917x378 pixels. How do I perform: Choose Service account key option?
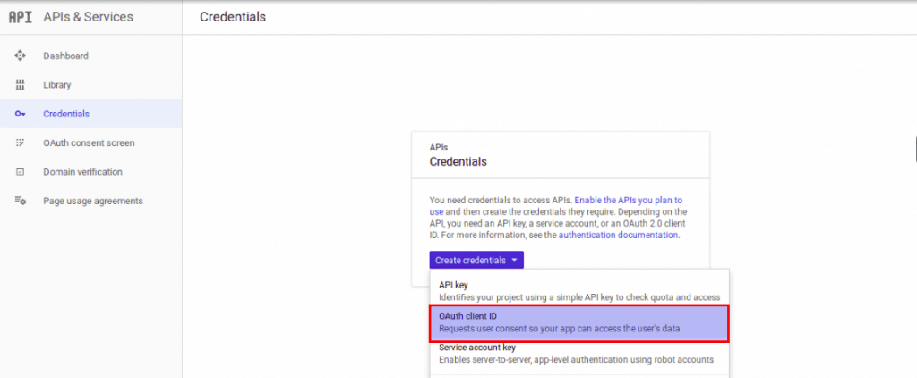[579, 354]
